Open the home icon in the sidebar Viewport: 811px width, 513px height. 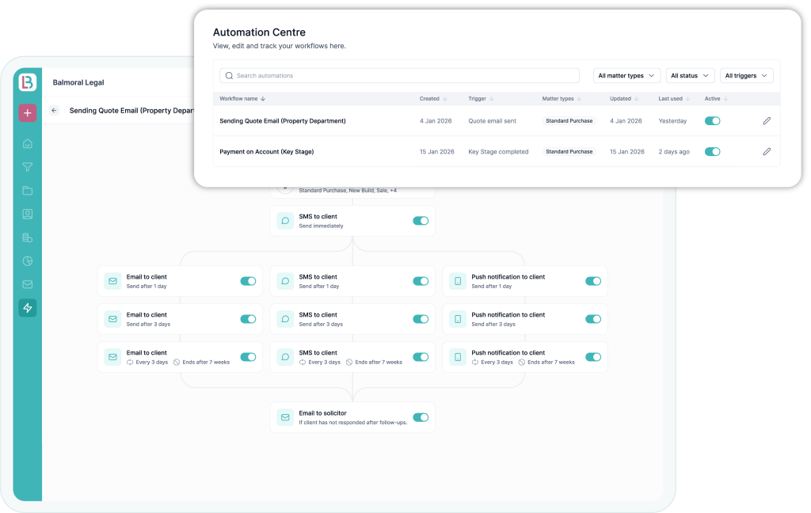coord(28,144)
